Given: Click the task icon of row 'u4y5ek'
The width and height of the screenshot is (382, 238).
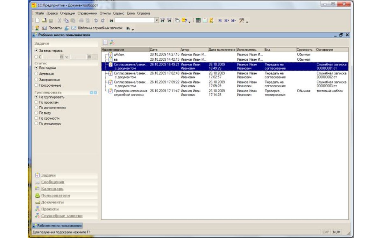Looking at the screenshot, I should click(110, 55).
